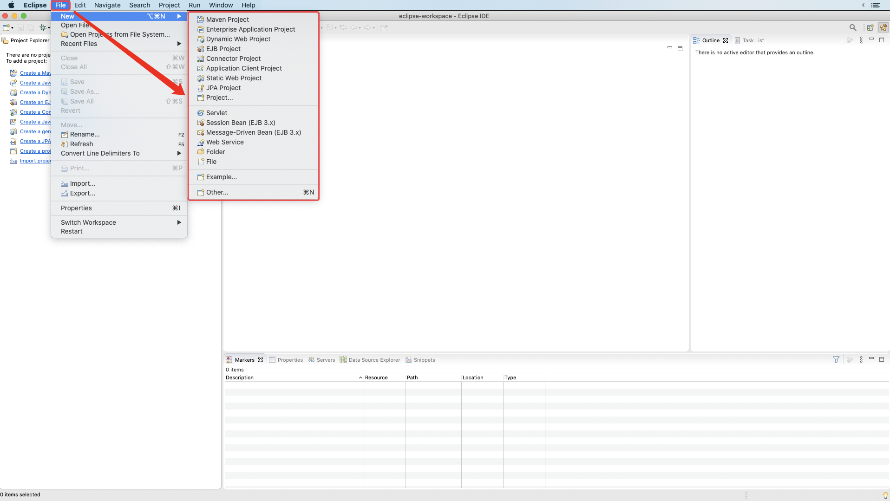Open the Search menu

click(x=139, y=5)
